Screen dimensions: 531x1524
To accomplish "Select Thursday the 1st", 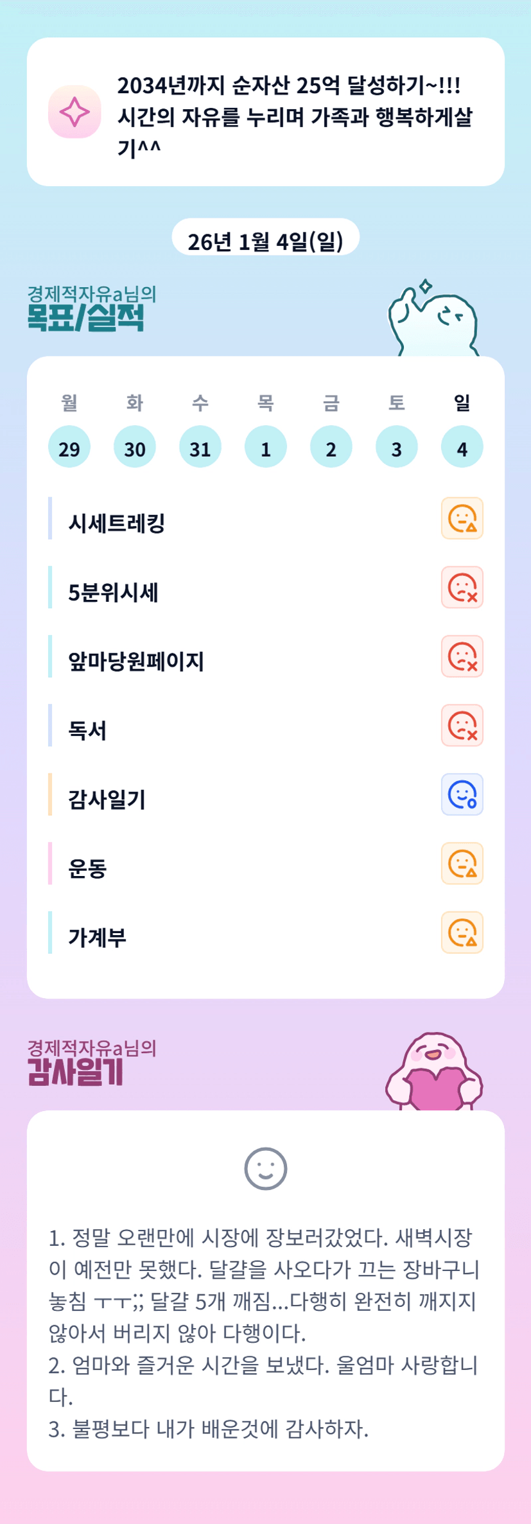I will coord(266,447).
